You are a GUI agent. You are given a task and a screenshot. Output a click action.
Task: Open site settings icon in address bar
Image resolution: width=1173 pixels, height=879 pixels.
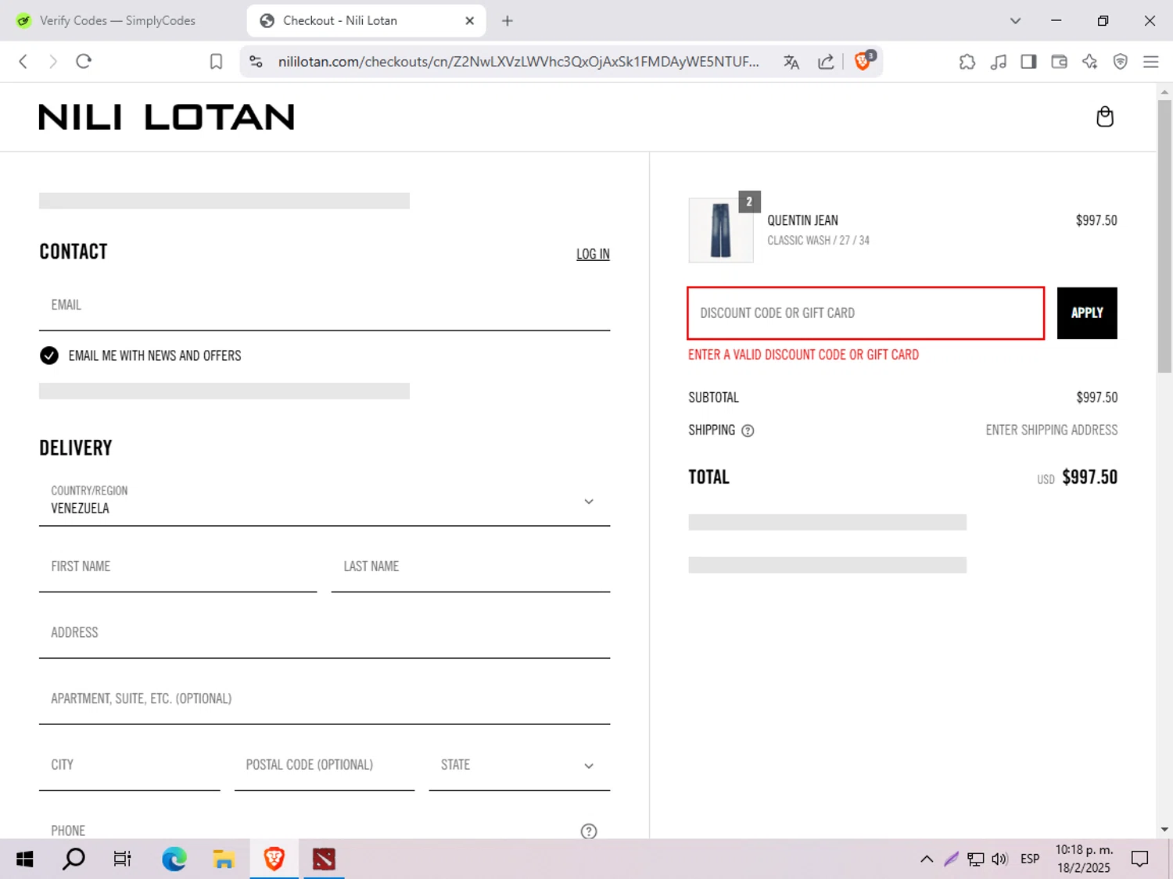[x=256, y=62]
